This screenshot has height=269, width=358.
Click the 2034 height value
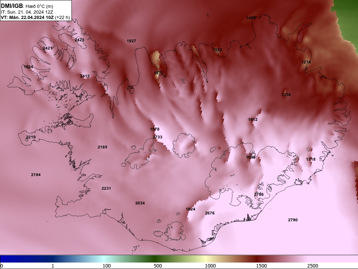140,203
